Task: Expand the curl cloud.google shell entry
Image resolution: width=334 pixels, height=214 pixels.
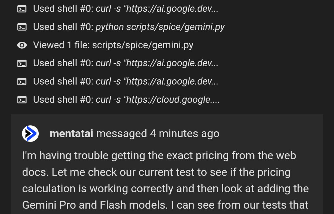Action: (158, 100)
